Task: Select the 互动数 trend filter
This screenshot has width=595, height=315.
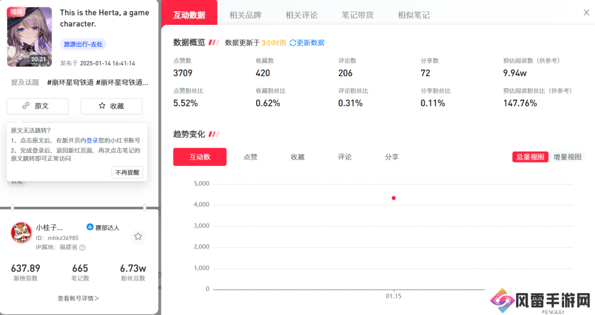Action: [199, 157]
